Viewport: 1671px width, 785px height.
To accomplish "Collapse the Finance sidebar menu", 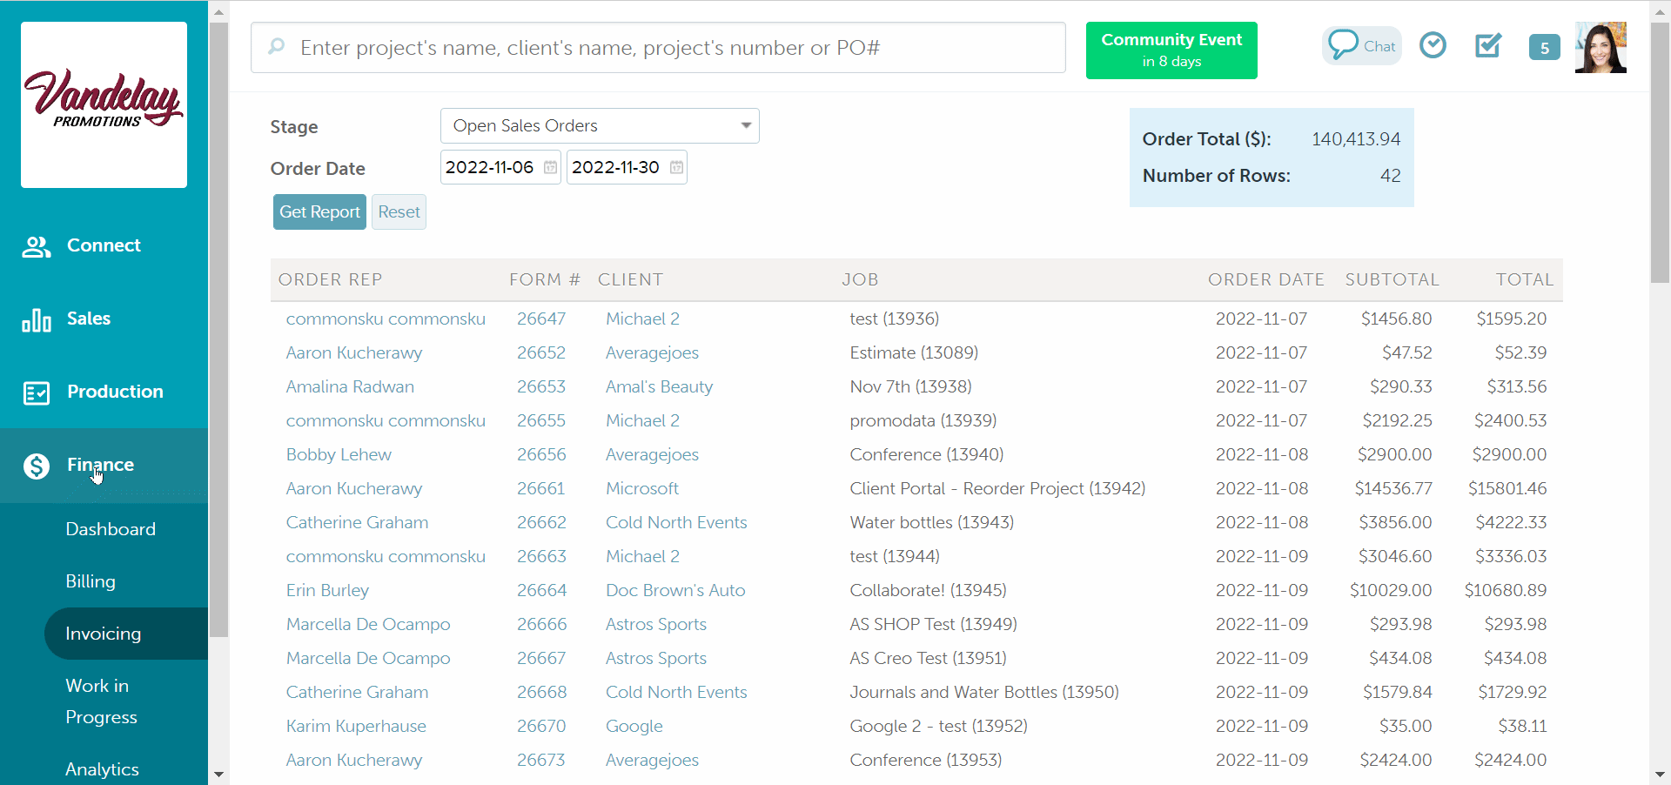I will point(100,465).
